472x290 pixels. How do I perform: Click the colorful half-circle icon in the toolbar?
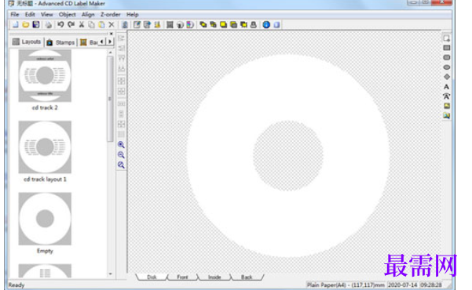(190, 24)
